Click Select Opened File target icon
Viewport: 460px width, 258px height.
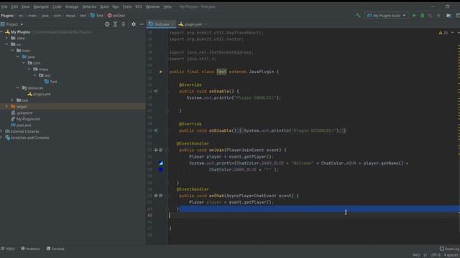(107, 24)
